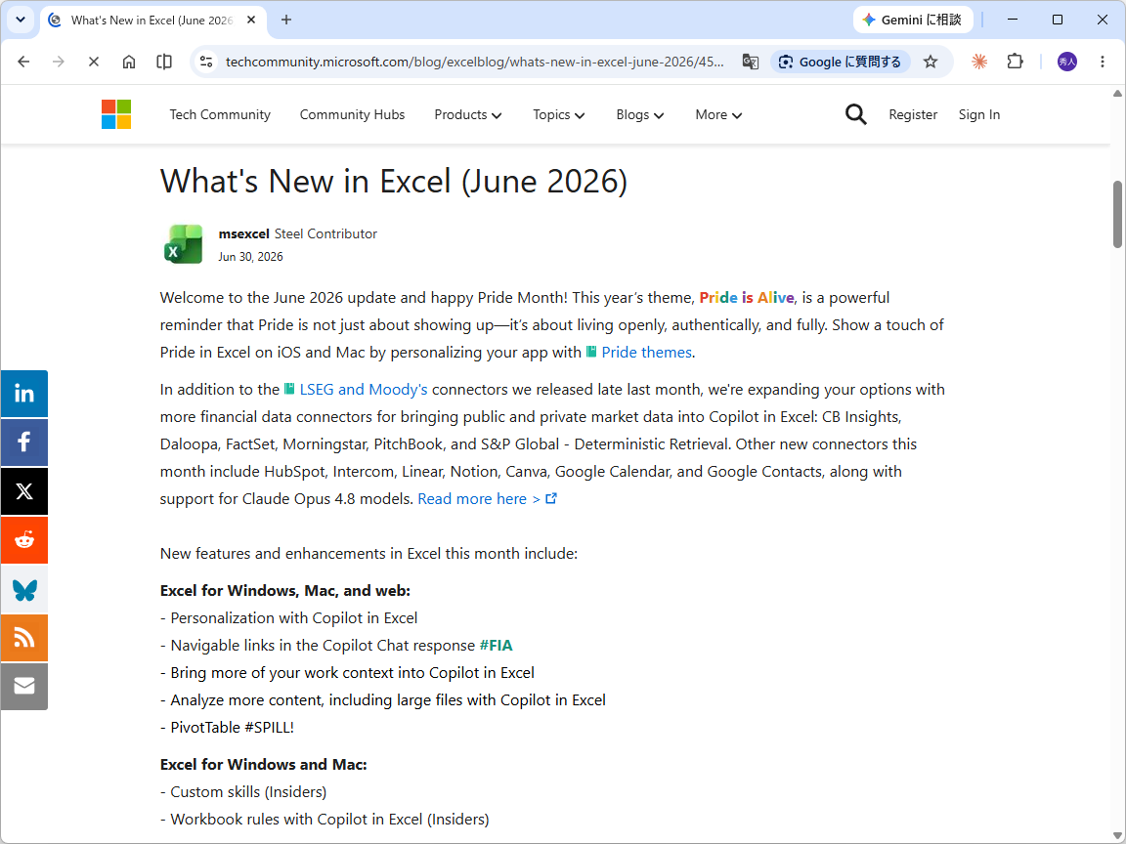Click the address bar URL
The width and height of the screenshot is (1126, 844).
click(475, 62)
